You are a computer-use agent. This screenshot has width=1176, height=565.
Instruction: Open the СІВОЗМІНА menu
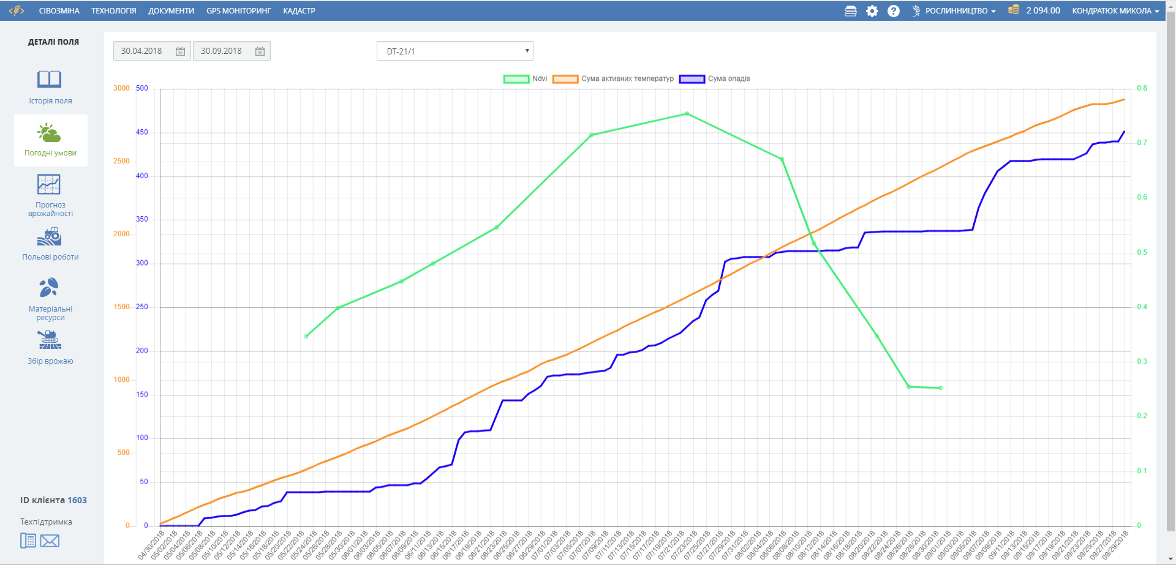[x=59, y=11]
